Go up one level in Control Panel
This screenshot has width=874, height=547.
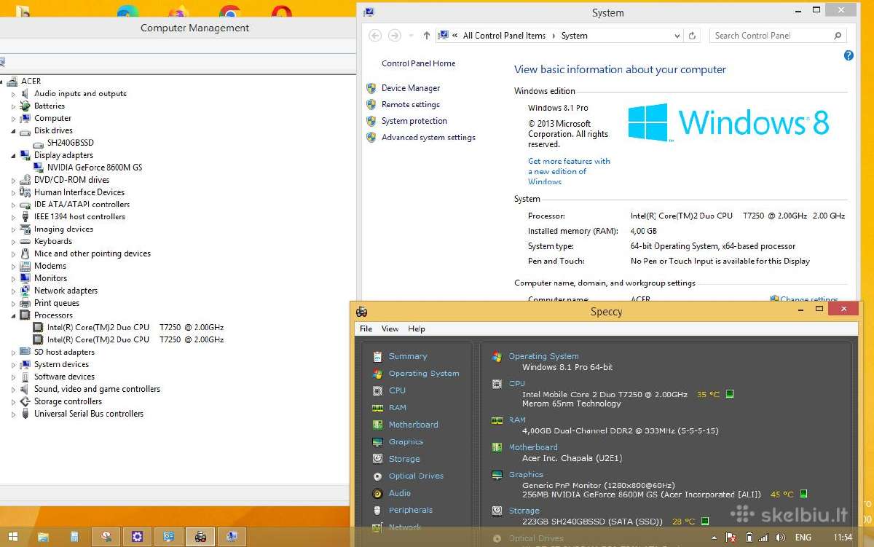coord(427,35)
